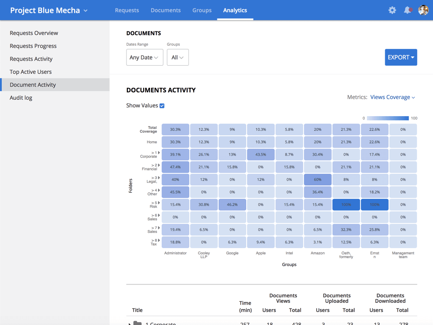The height and width of the screenshot is (325, 433).
Task: Switch to the Documents tab
Action: [165, 10]
